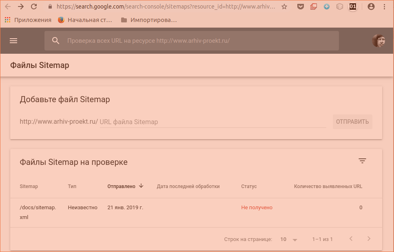The height and width of the screenshot is (252, 394).
Task: Sort by the Sitemap column header
Action: click(29, 186)
